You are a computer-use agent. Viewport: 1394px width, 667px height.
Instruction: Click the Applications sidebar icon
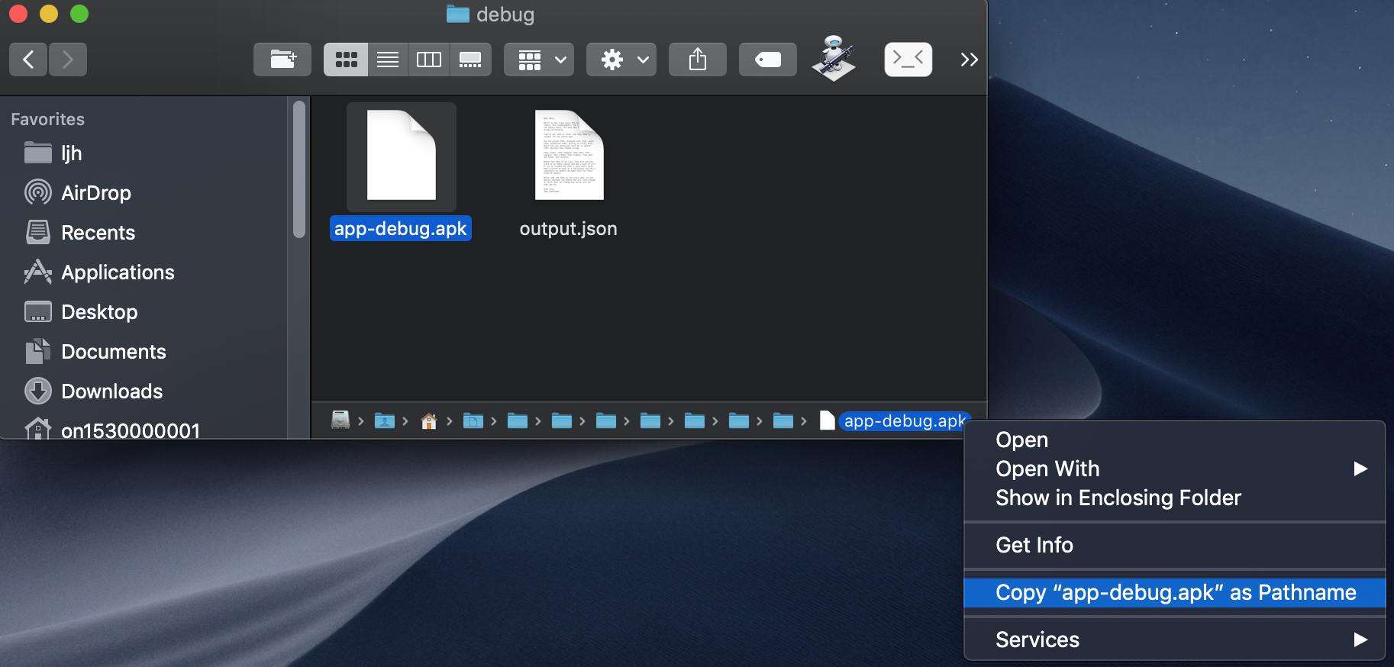38,272
